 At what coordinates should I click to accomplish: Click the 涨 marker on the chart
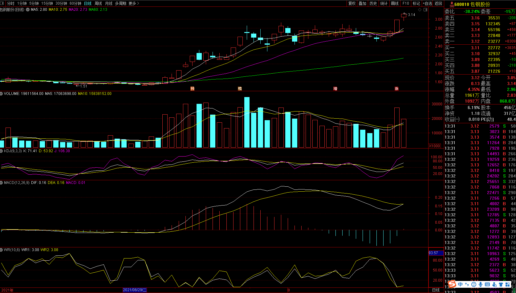(x=396, y=89)
